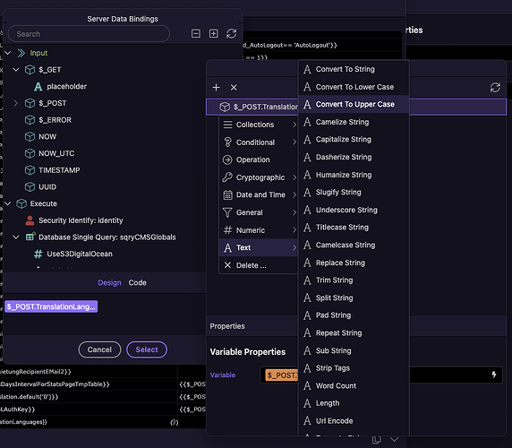Click the X icon next to plus
Screen dimensions: 512x448
234,88
